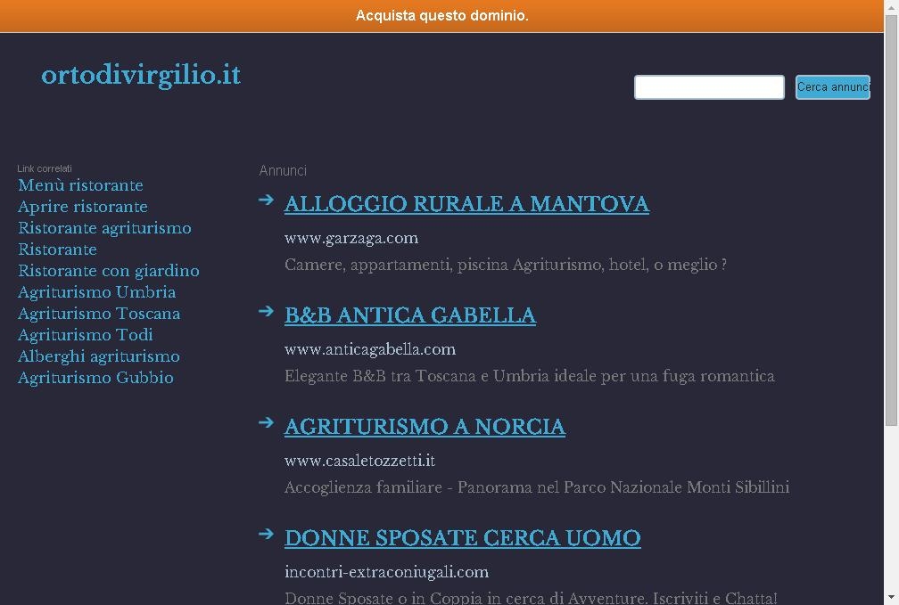
Task: Click the 'Elegante B&B tra Toscana e Umbria' description
Action: (530, 376)
